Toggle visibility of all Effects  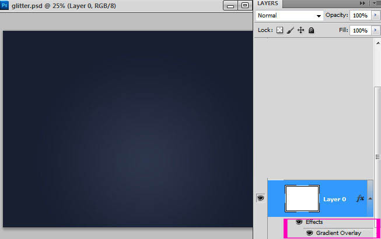pyautogui.click(x=299, y=222)
